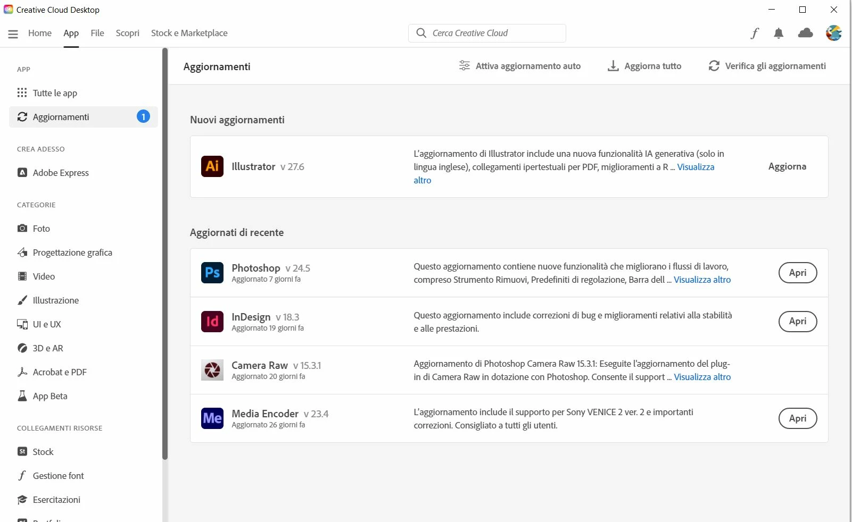Click the Stock sidebar icon

[22, 452]
